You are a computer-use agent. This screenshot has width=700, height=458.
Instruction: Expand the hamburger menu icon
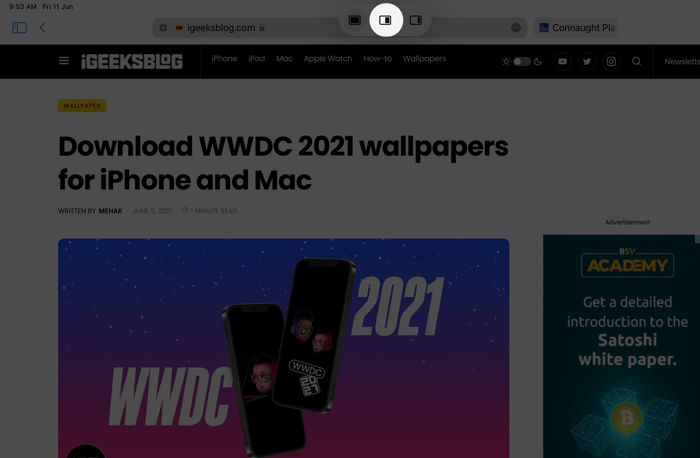63,60
